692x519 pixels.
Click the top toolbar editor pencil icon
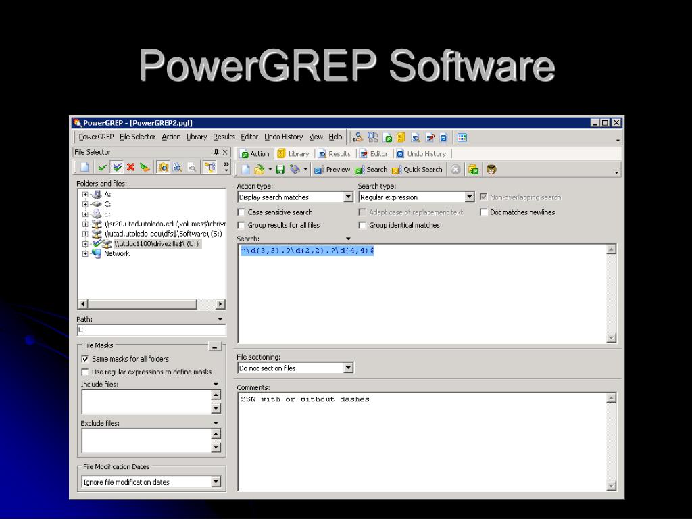430,137
